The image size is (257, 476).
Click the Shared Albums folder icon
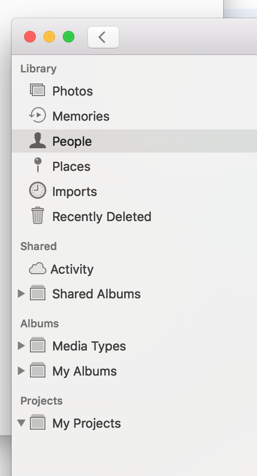click(38, 293)
